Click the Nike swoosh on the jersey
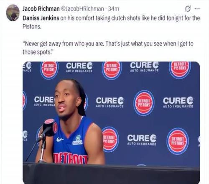This screenshot has height=184, width=209. (x=60, y=139)
